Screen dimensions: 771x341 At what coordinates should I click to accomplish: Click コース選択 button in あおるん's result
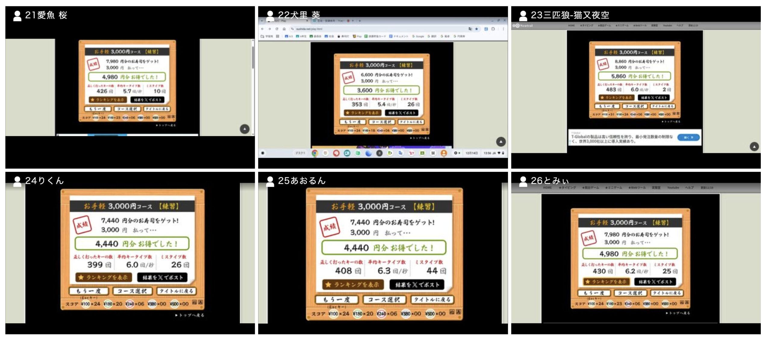pyautogui.click(x=384, y=299)
